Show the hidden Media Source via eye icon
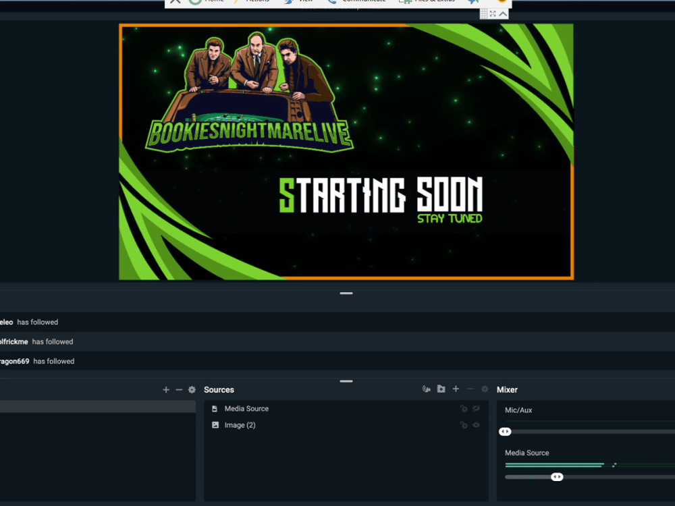Viewport: 675px width, 506px height. click(476, 409)
